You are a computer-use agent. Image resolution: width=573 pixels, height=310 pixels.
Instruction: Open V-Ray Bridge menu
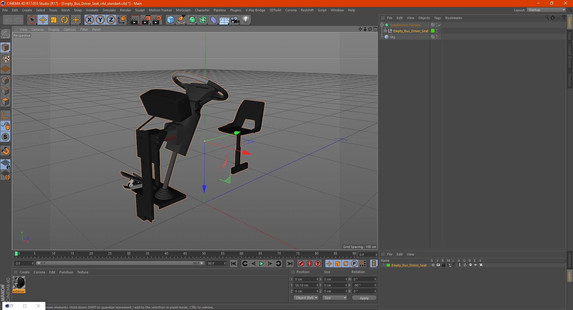pyautogui.click(x=255, y=10)
